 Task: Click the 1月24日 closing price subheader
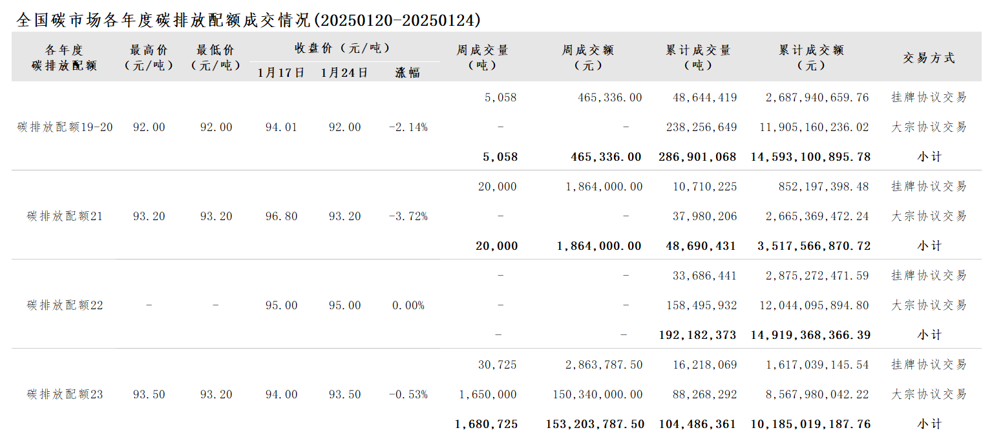[x=344, y=72]
